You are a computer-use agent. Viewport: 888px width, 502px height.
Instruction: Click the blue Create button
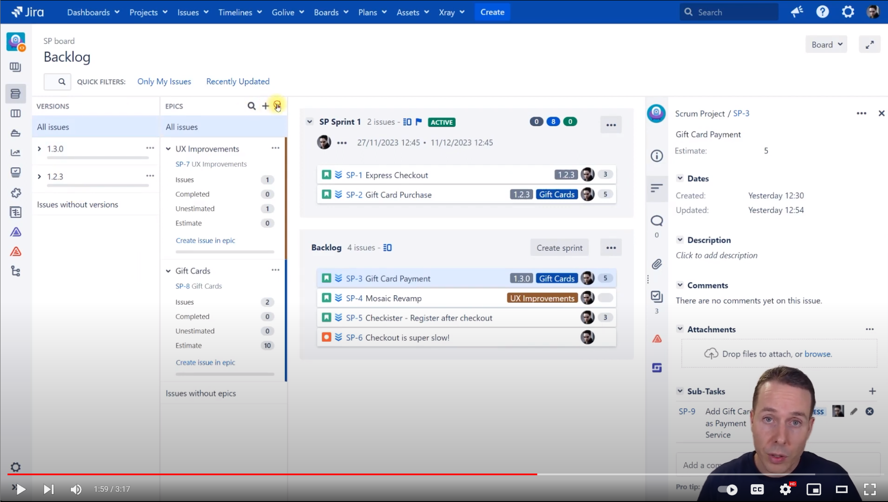coord(492,12)
